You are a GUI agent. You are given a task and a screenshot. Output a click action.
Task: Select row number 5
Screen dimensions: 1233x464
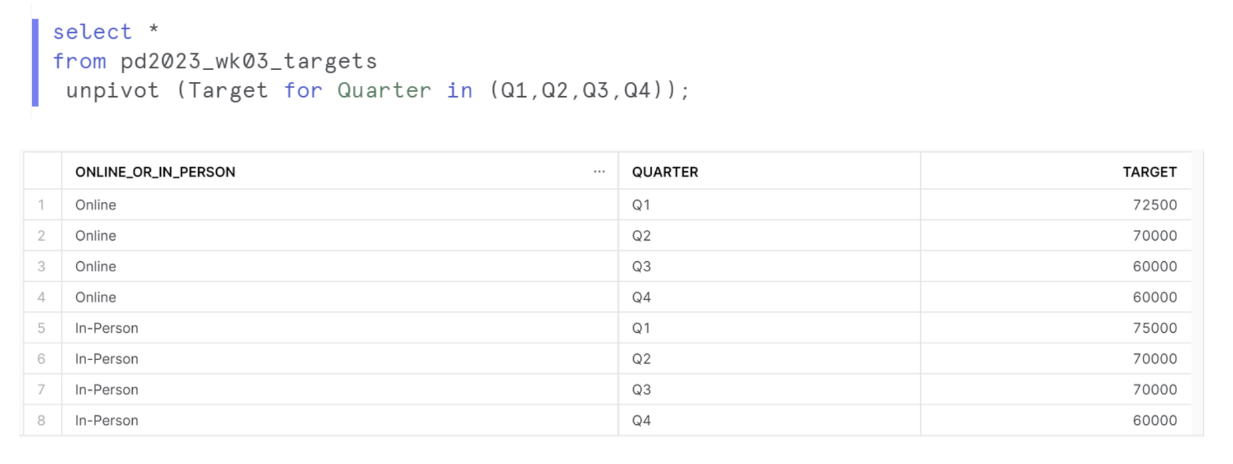point(41,328)
